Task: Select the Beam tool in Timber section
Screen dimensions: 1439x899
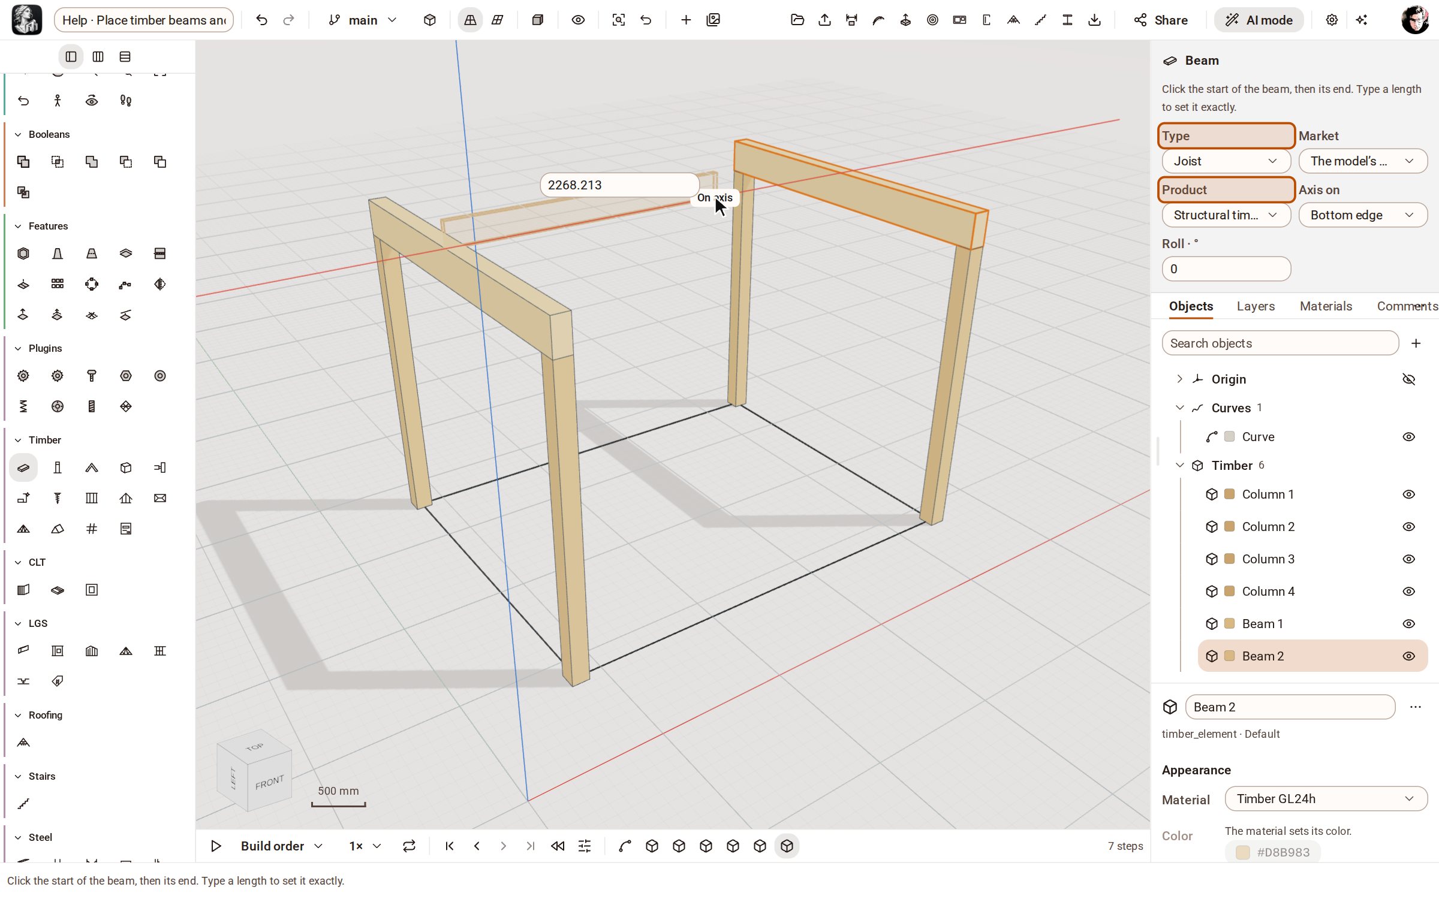Action: click(x=23, y=467)
